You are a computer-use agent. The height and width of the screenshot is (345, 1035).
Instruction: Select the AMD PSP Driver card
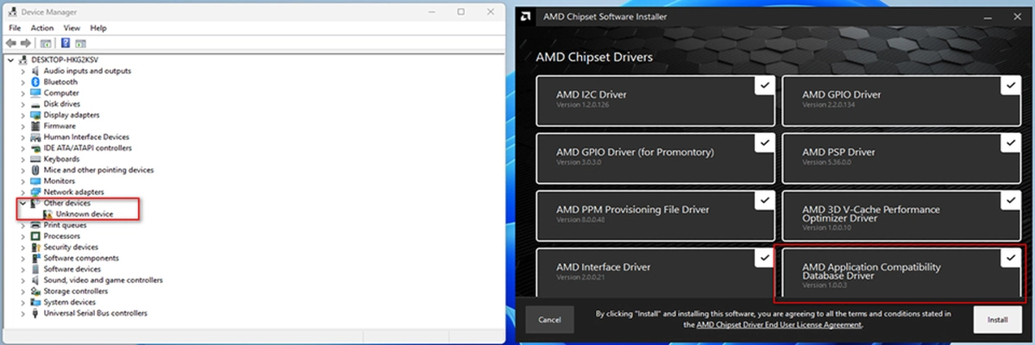pos(901,157)
